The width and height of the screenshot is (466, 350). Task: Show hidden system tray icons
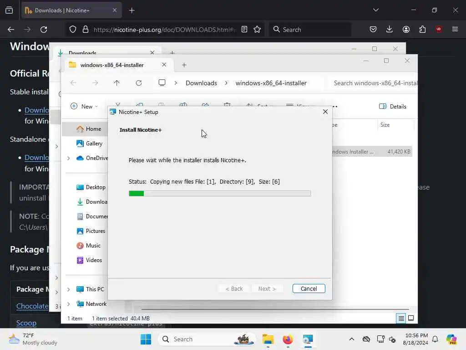pyautogui.click(x=352, y=339)
